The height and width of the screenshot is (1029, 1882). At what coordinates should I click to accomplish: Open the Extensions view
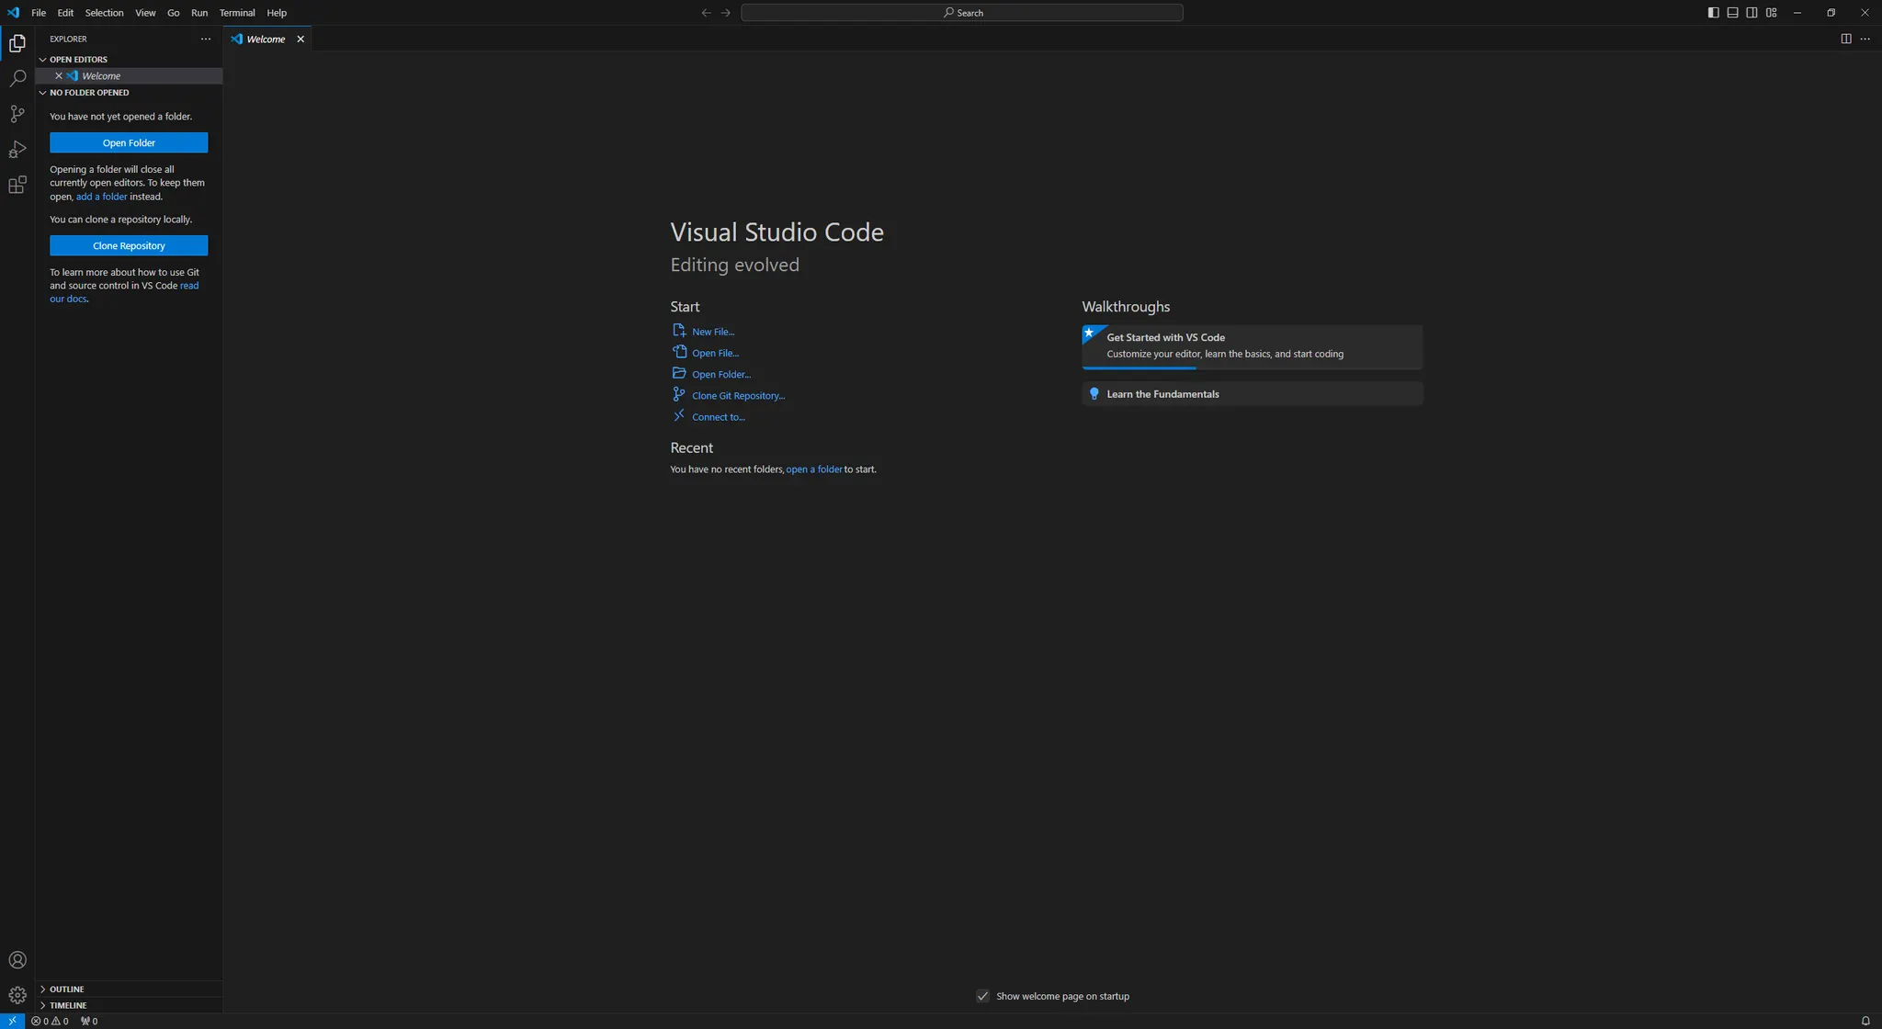click(x=17, y=186)
